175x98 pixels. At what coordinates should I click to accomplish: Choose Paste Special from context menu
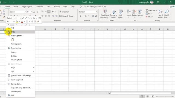pyautogui.click(x=21, y=44)
